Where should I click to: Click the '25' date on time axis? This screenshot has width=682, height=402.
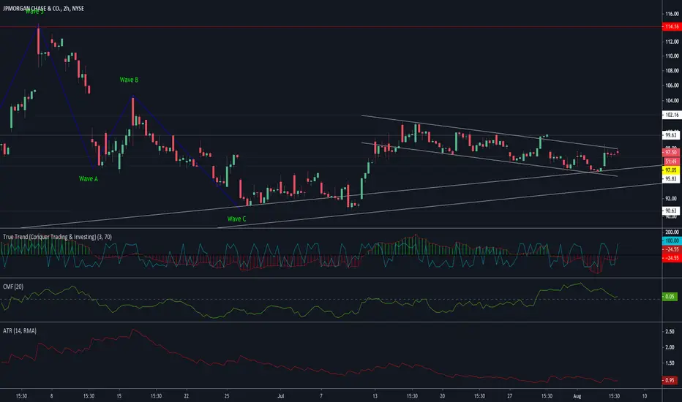point(227,396)
